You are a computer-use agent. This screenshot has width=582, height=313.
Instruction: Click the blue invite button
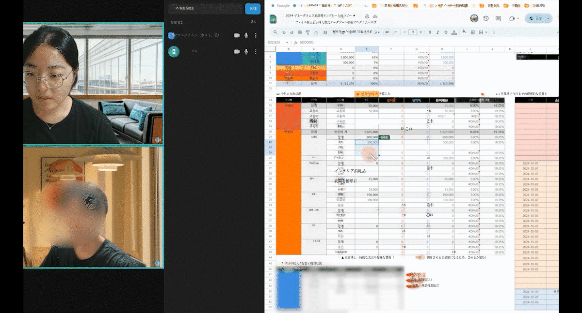[x=252, y=9]
